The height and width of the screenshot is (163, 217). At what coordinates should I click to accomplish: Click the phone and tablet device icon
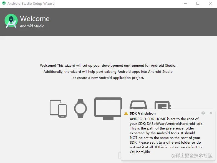click(58, 108)
